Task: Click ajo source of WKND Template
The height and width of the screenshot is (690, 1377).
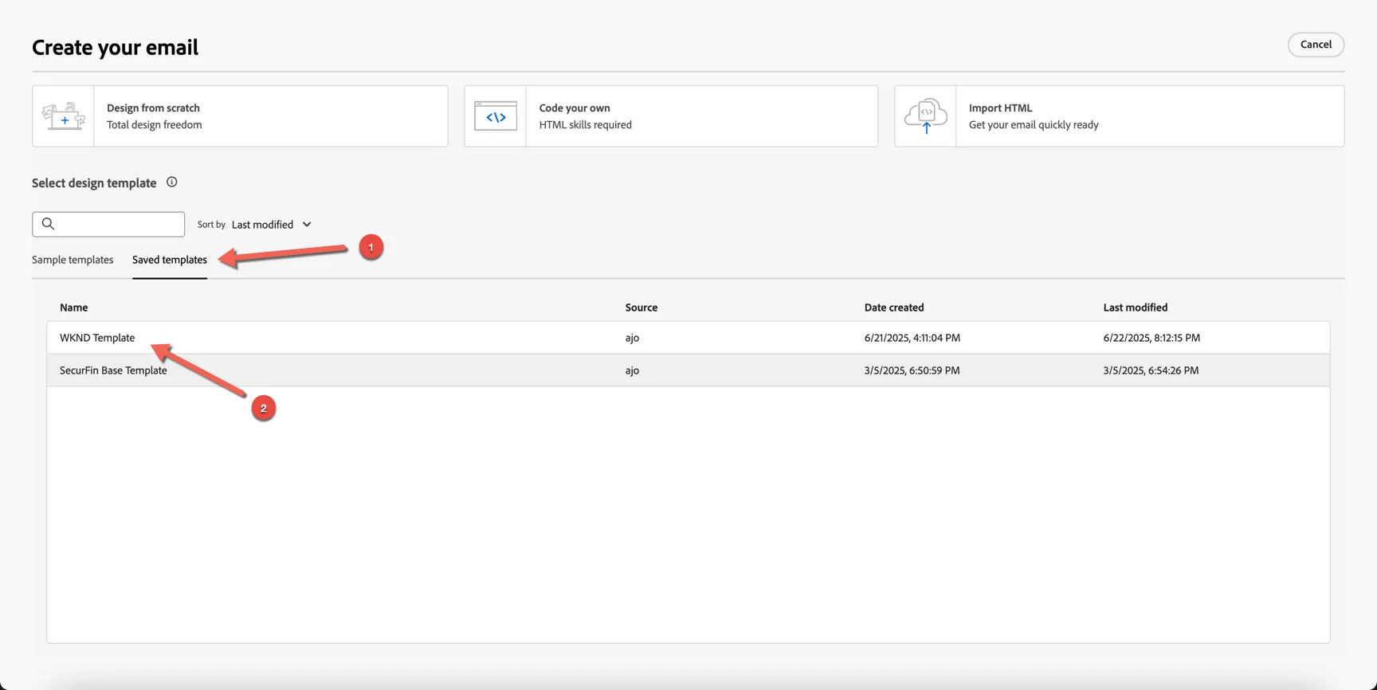Action: [632, 338]
